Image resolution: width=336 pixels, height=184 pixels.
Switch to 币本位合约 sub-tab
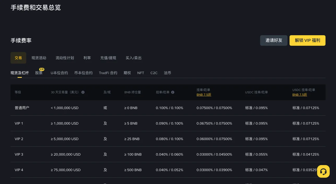(83, 73)
